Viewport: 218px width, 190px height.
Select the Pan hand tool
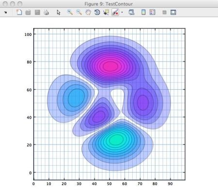point(88,12)
